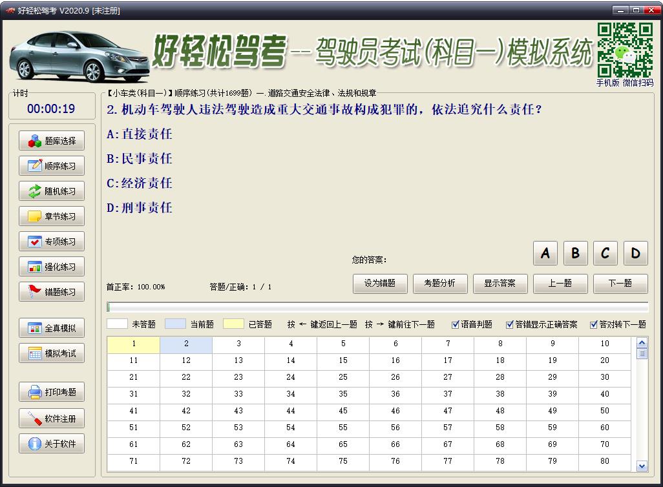Choose answer D button
The height and width of the screenshot is (487, 663).
point(635,253)
